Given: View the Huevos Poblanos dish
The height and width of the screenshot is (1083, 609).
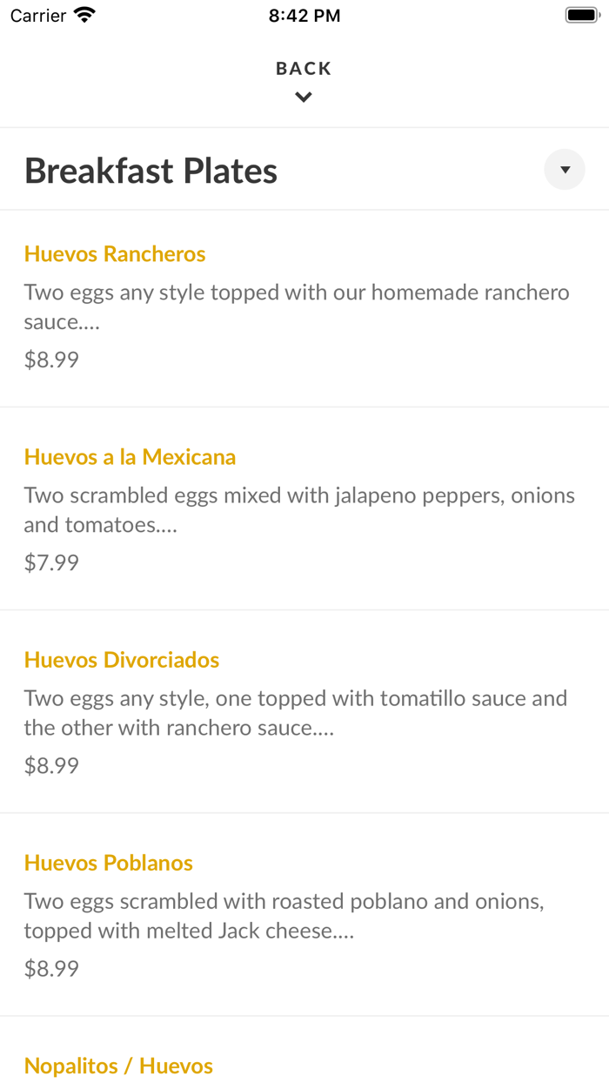Looking at the screenshot, I should pos(108,863).
